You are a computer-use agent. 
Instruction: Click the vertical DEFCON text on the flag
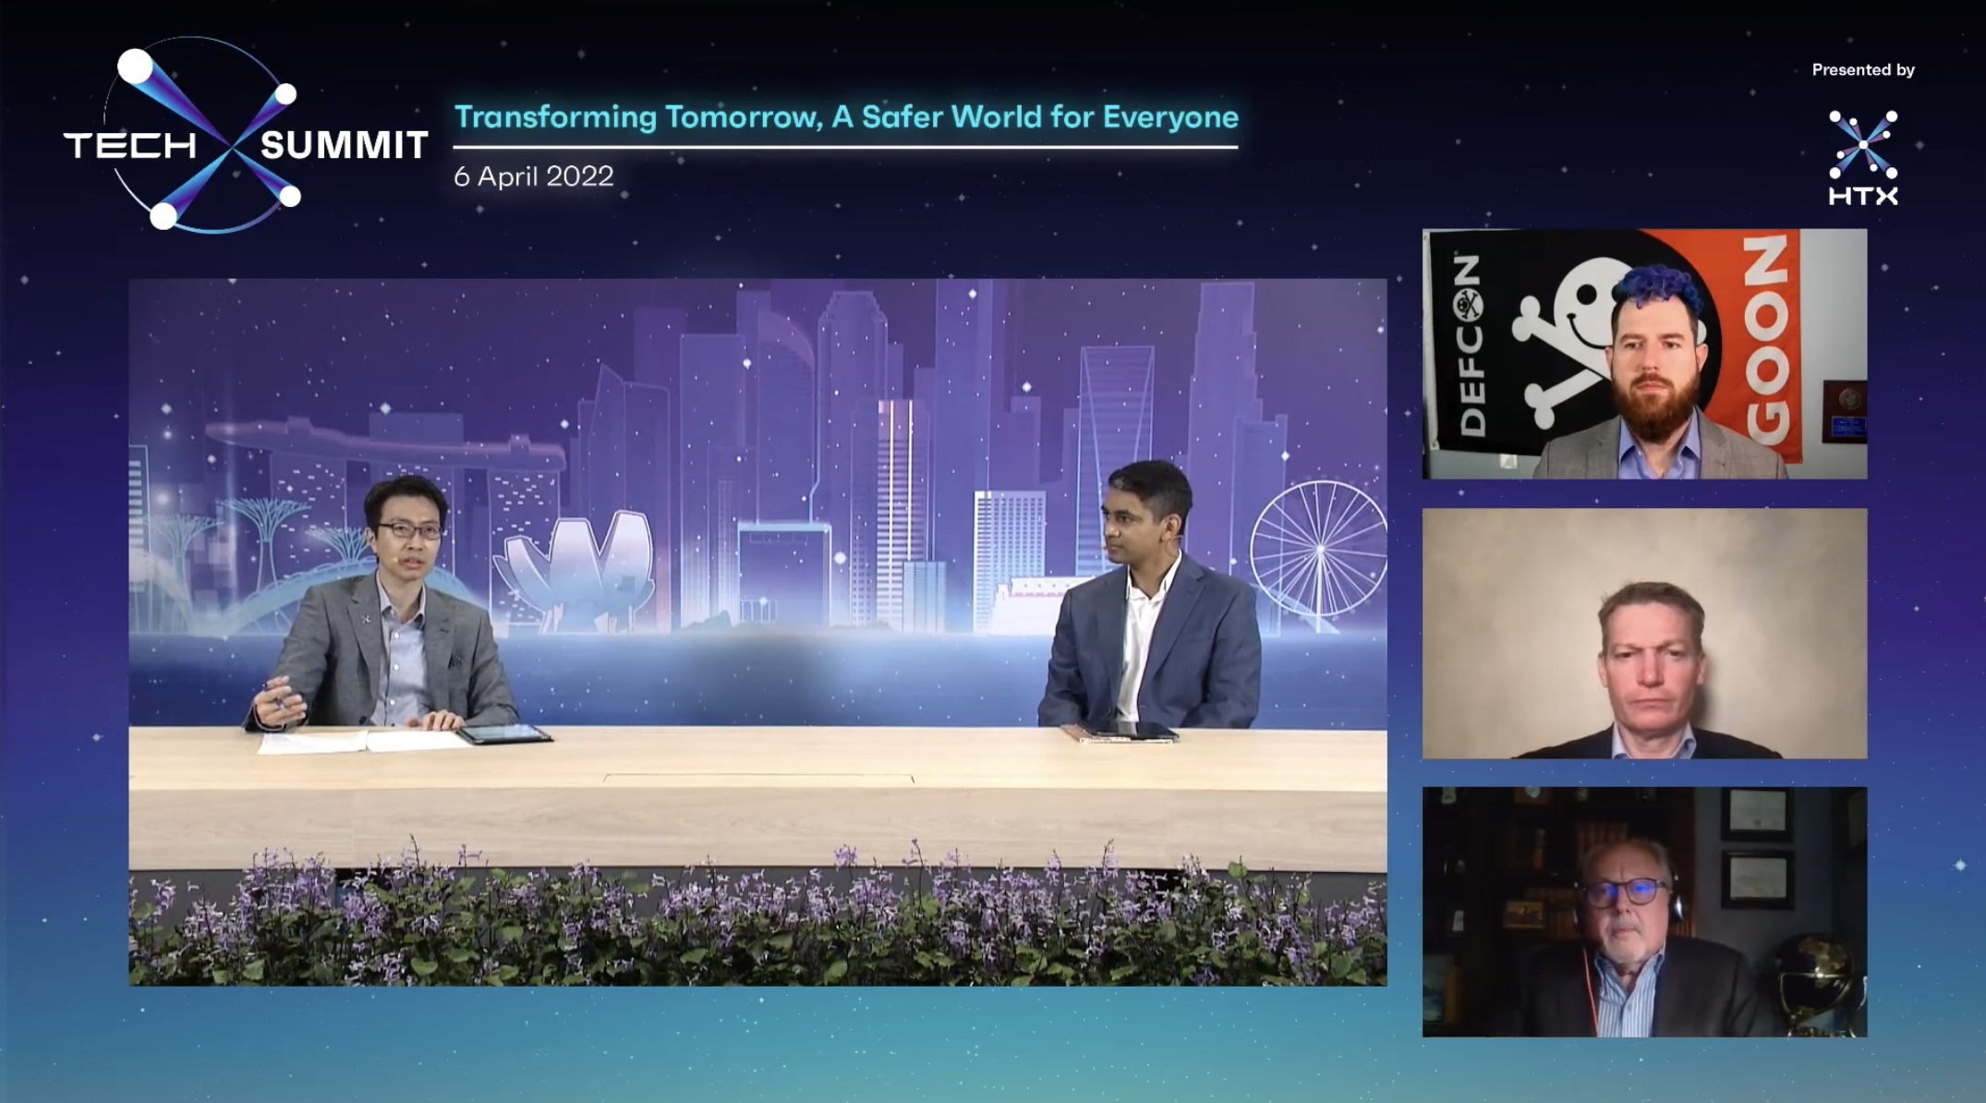click(1469, 346)
